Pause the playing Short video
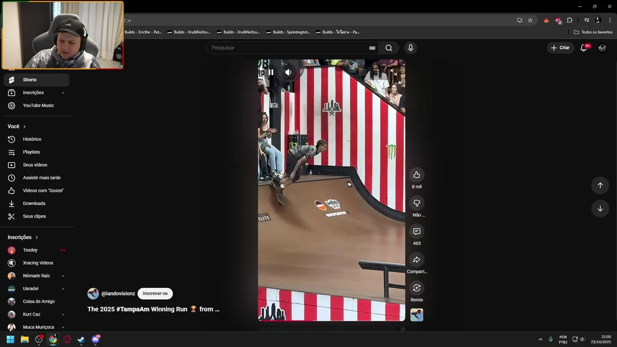 point(271,72)
